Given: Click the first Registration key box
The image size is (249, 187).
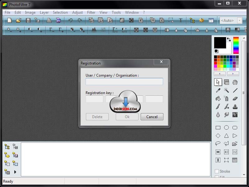Looking at the screenshot, I should pos(94,99).
